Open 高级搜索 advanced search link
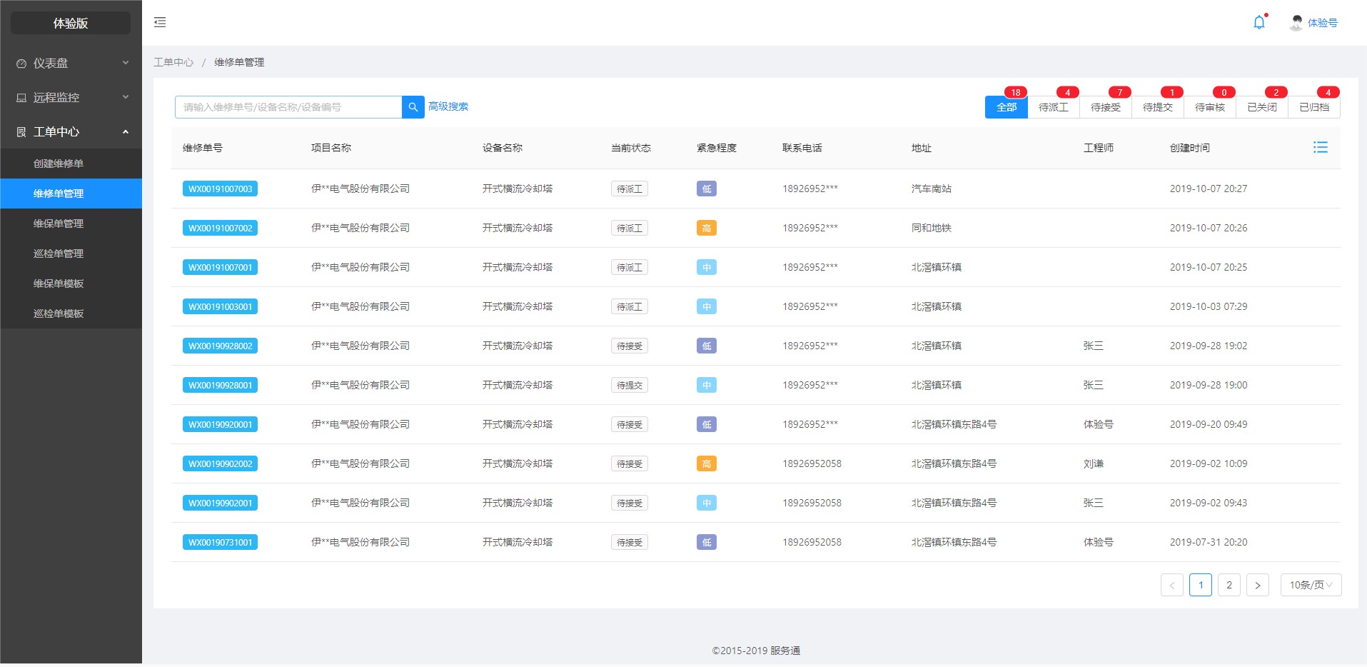 point(448,106)
